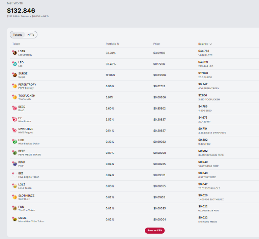
Task: Click the 22.439 HP amount
Action: pyautogui.click(x=204, y=121)
